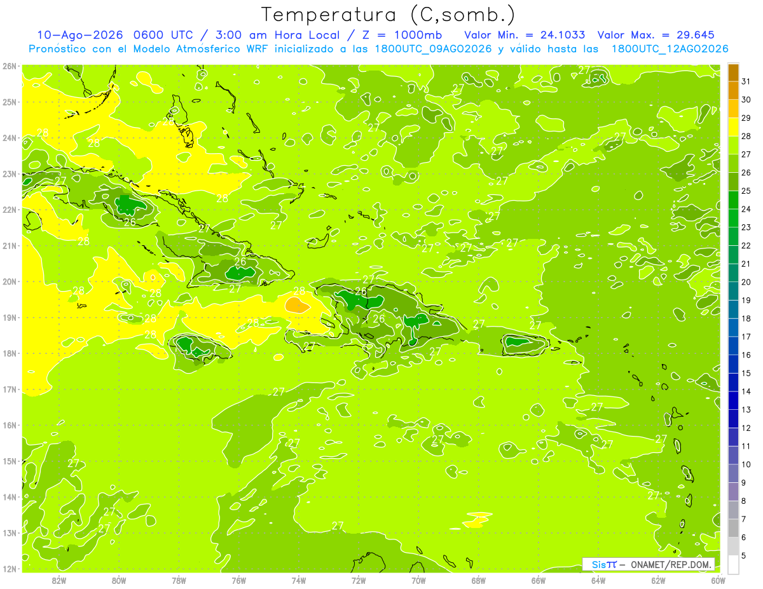This screenshot has height=589, width=763.
Task: Click the '60W' longitude label
Action: point(717,580)
